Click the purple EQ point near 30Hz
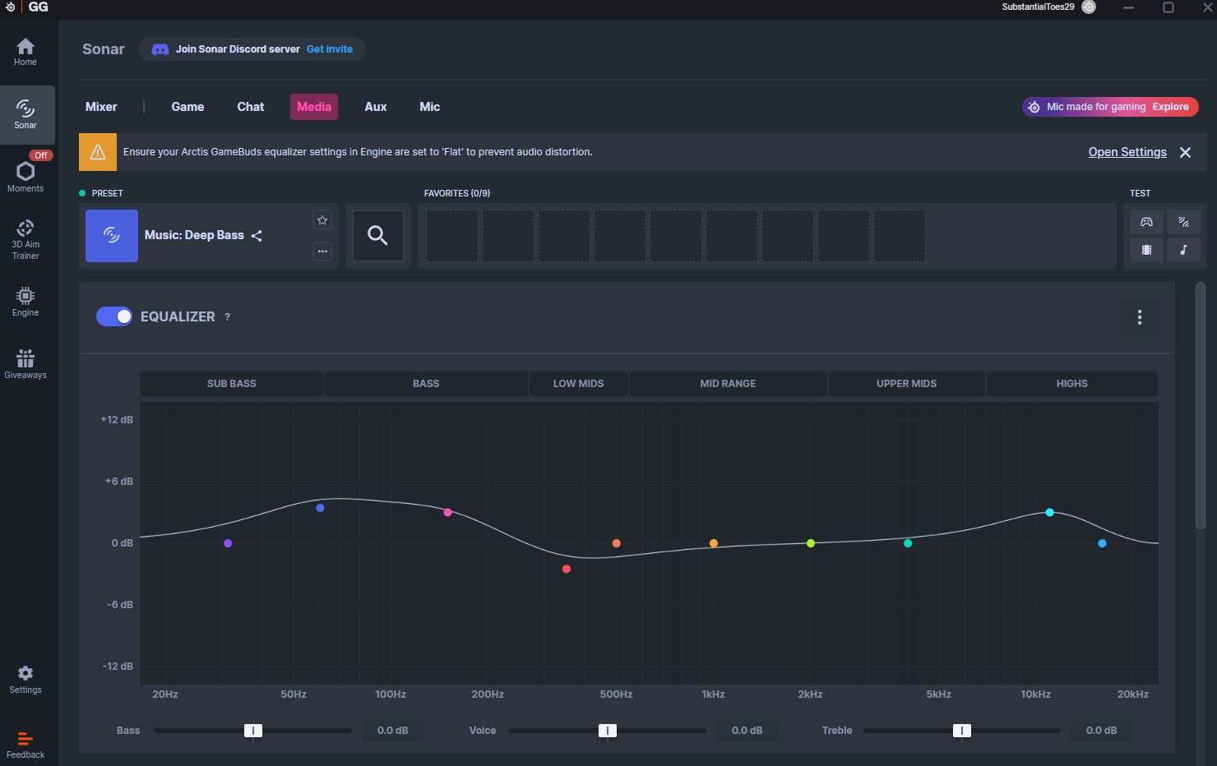The height and width of the screenshot is (766, 1217). pyautogui.click(x=228, y=543)
